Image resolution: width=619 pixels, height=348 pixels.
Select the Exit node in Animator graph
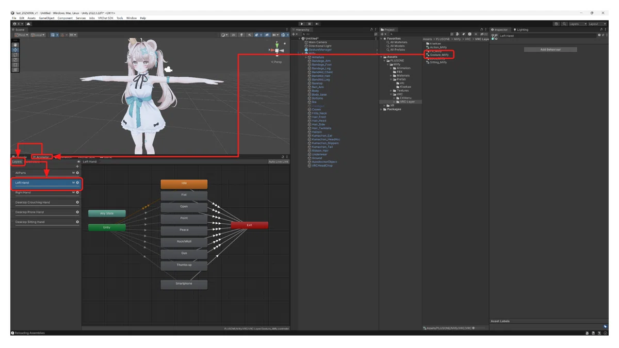pos(250,225)
